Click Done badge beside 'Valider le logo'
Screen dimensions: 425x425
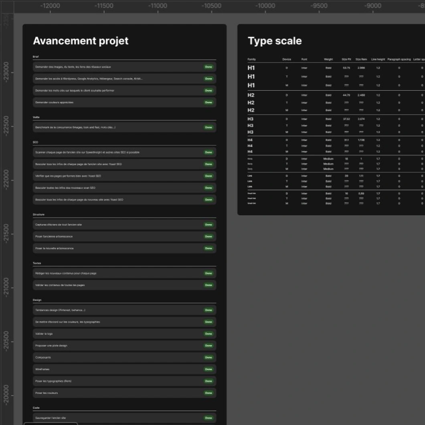point(208,334)
